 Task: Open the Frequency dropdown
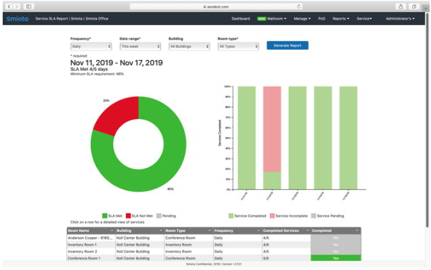(91, 47)
